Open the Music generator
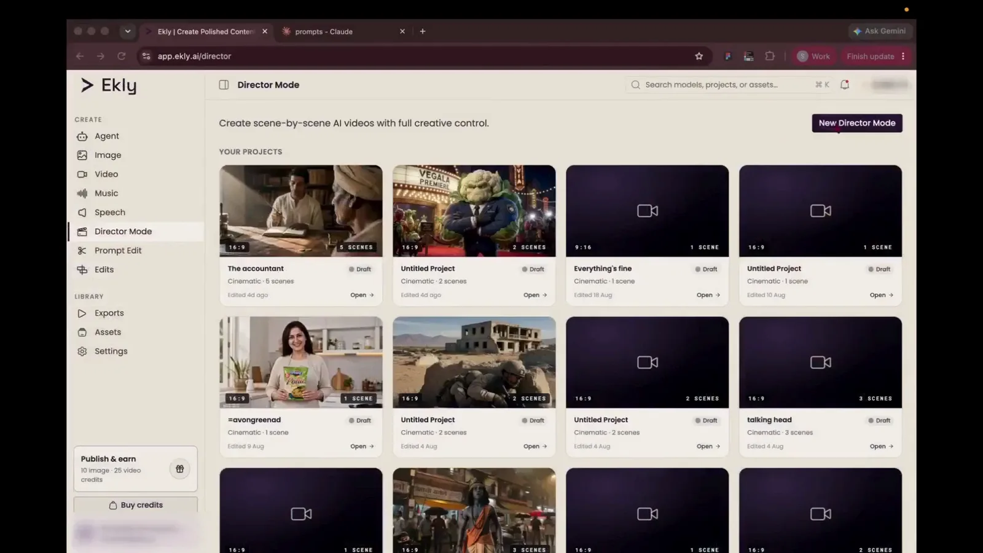Viewport: 983px width, 553px height. [x=106, y=193]
